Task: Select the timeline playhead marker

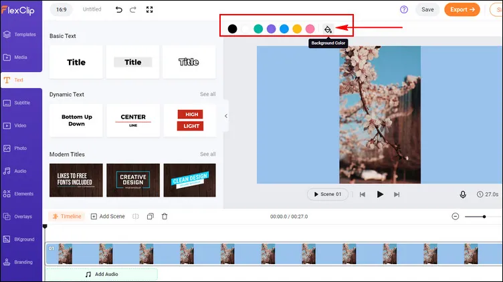Action: pos(45,227)
